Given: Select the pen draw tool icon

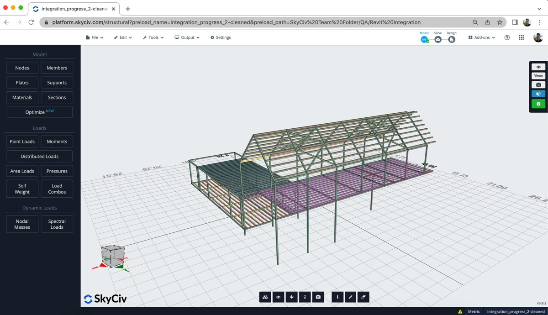Looking at the screenshot, I should tap(351, 297).
